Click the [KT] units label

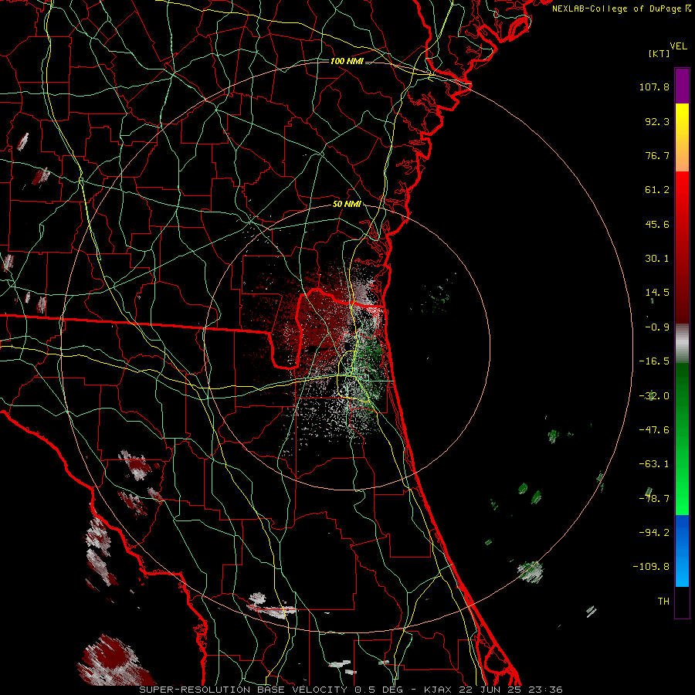point(659,53)
